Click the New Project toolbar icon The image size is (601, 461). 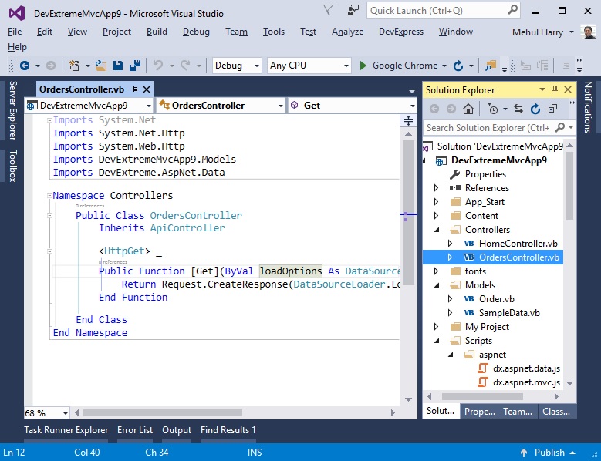tap(74, 66)
